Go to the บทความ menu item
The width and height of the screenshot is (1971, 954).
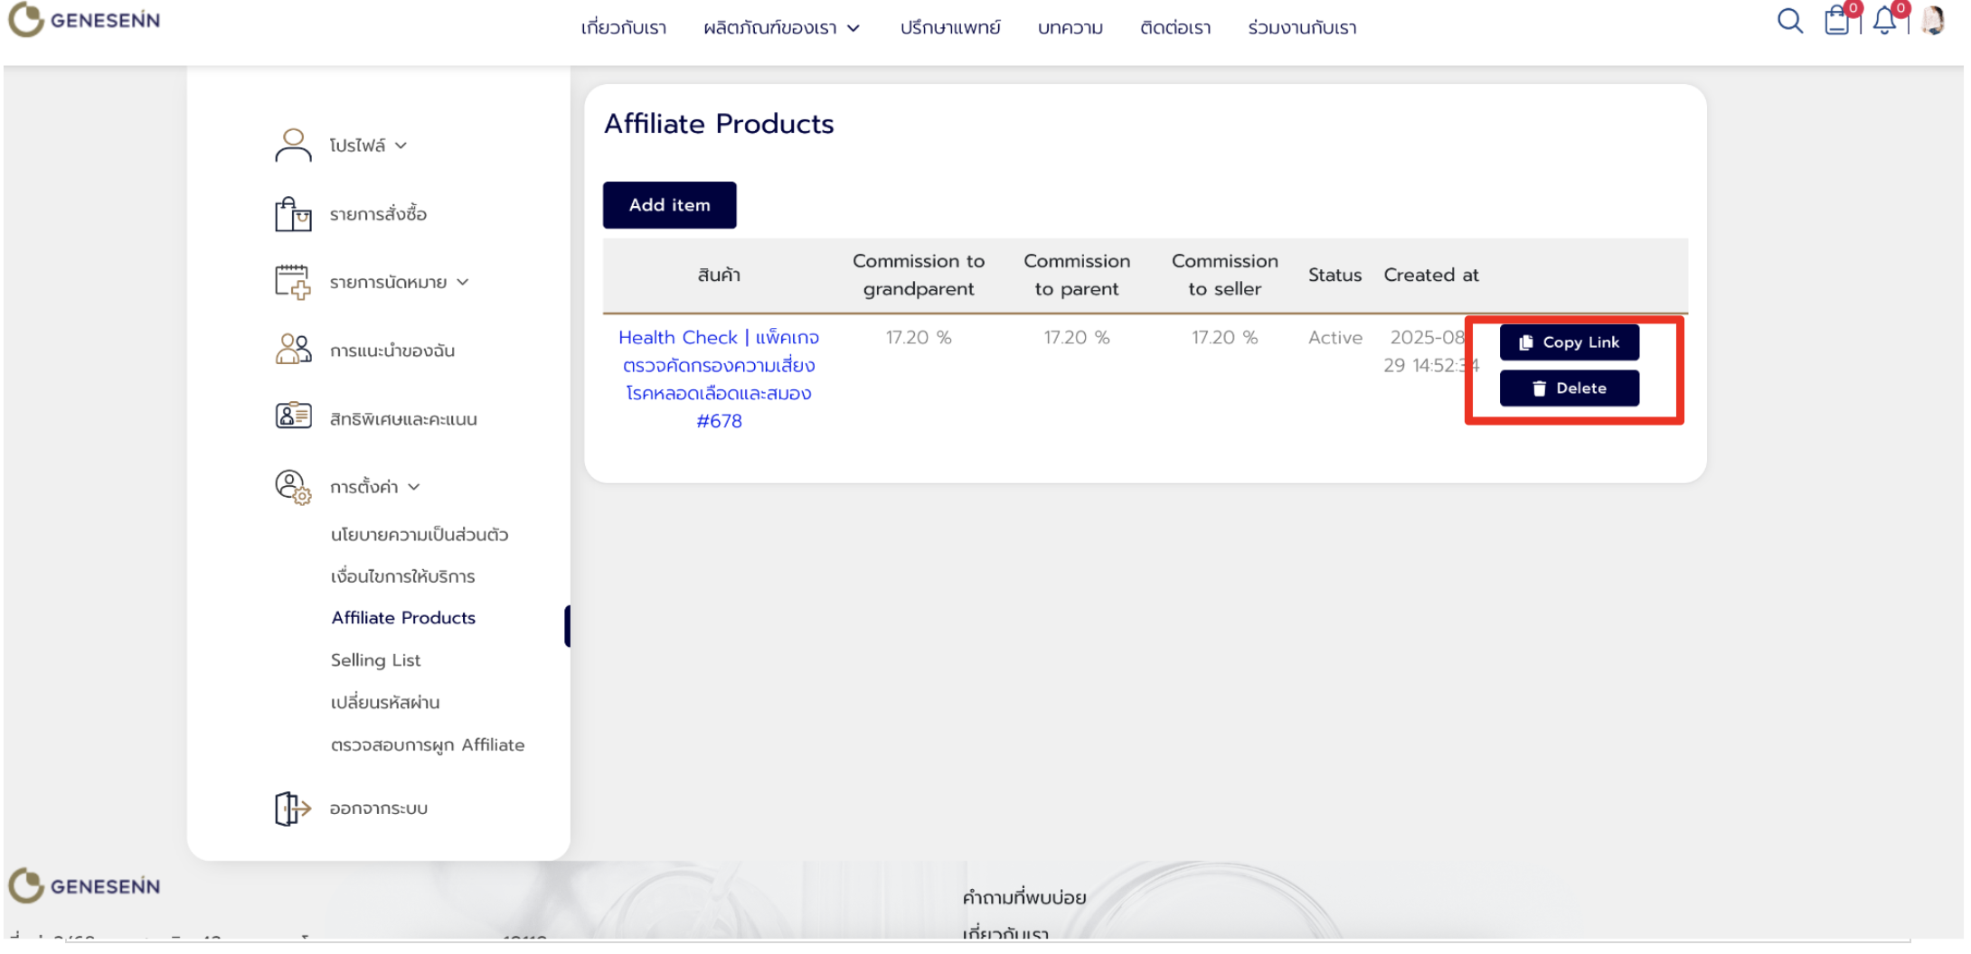[1070, 28]
